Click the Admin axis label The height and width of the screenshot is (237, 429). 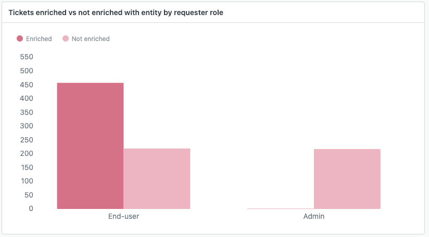pyautogui.click(x=313, y=216)
